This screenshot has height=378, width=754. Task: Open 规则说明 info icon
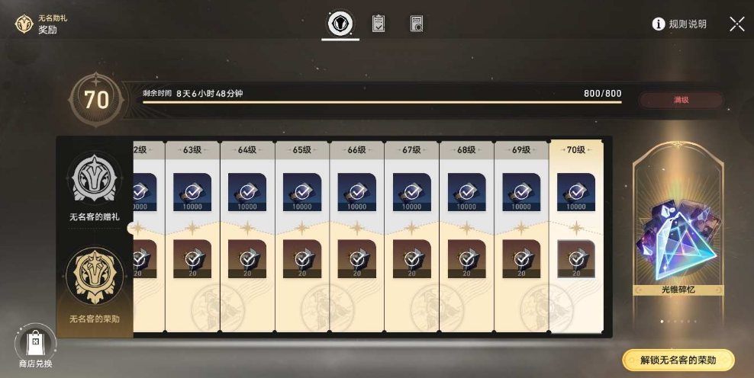pyautogui.click(x=659, y=24)
